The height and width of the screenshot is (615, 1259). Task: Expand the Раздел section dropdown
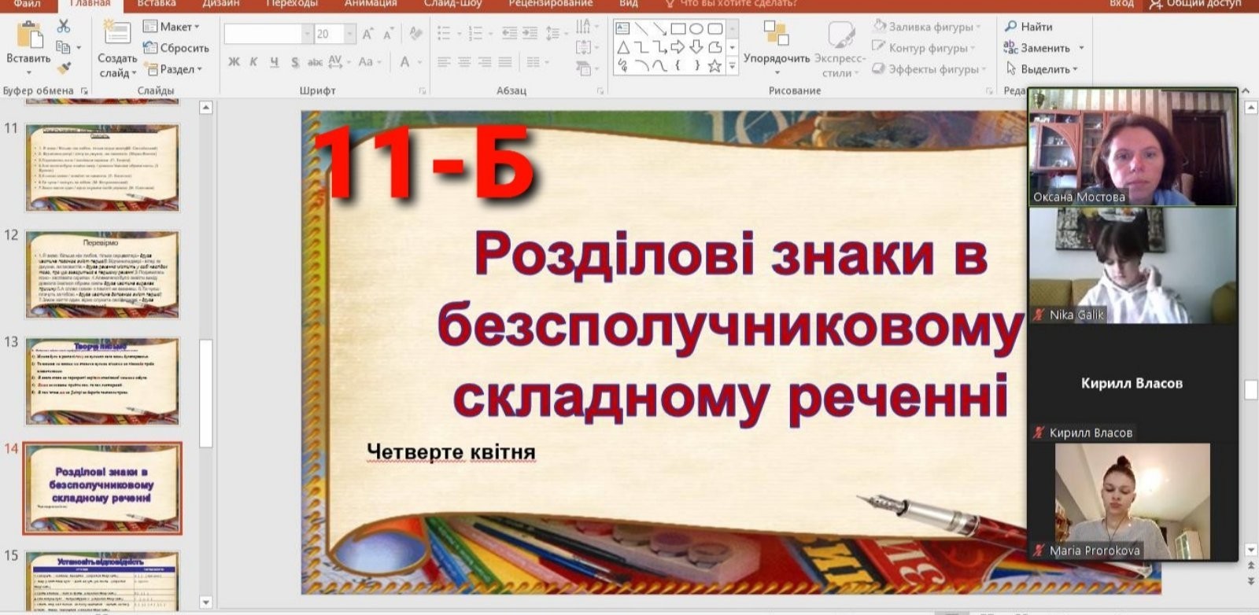click(174, 69)
